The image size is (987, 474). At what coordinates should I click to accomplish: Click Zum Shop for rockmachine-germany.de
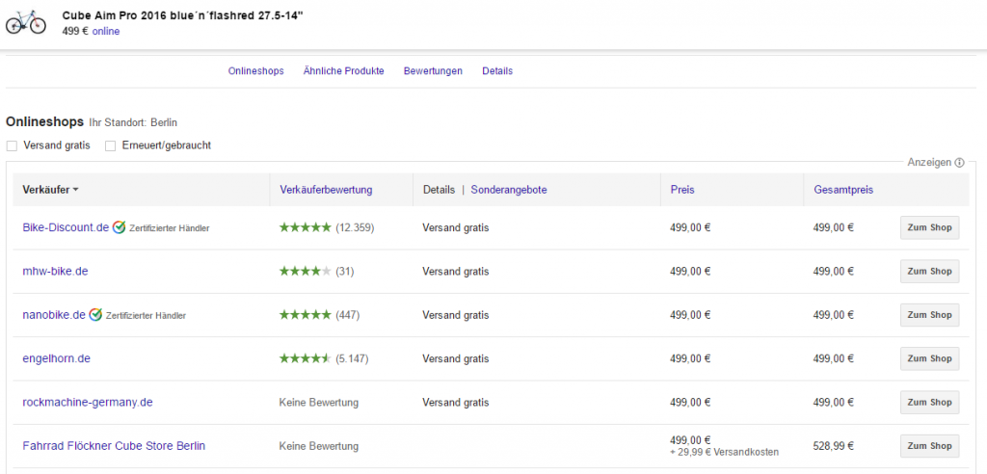pyautogui.click(x=930, y=403)
